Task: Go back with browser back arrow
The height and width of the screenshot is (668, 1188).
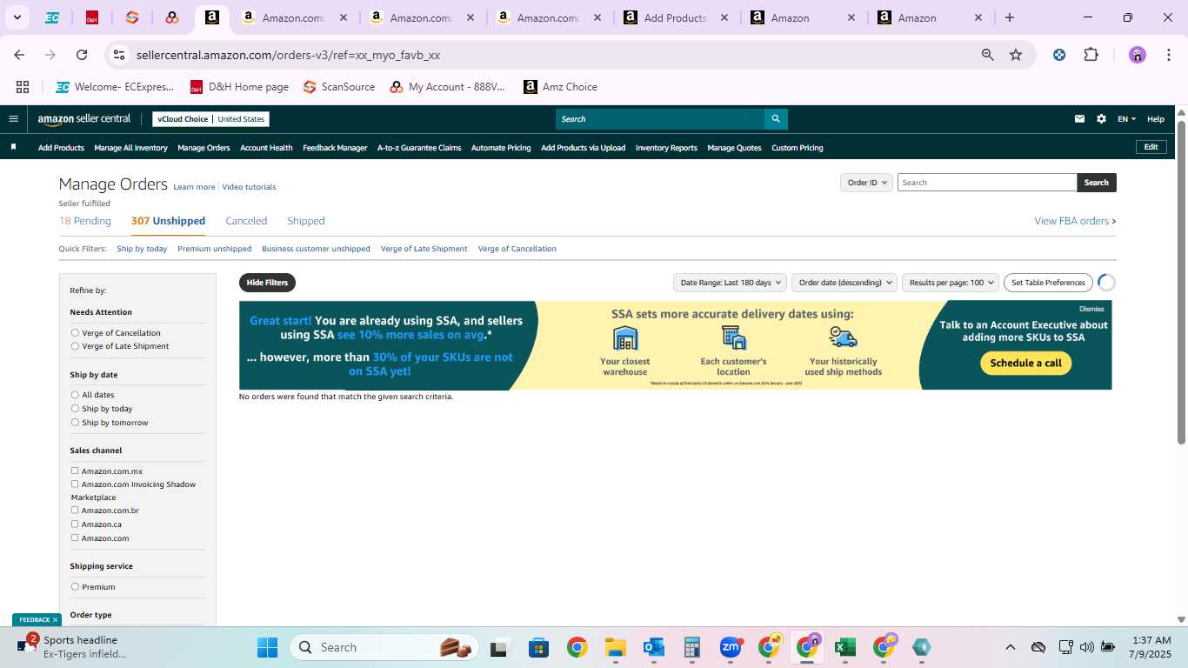Action: point(19,55)
